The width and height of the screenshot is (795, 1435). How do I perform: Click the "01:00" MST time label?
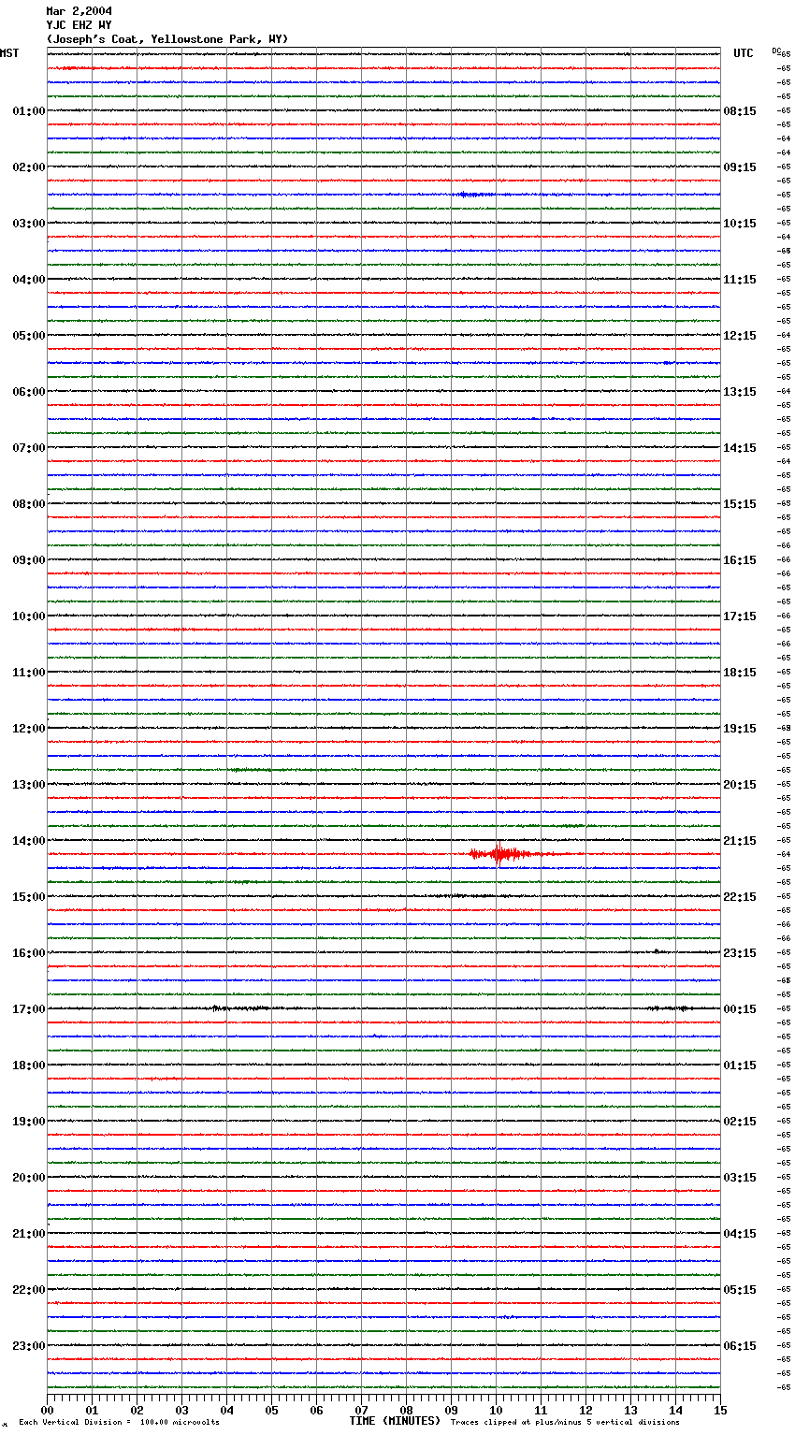click(x=29, y=111)
